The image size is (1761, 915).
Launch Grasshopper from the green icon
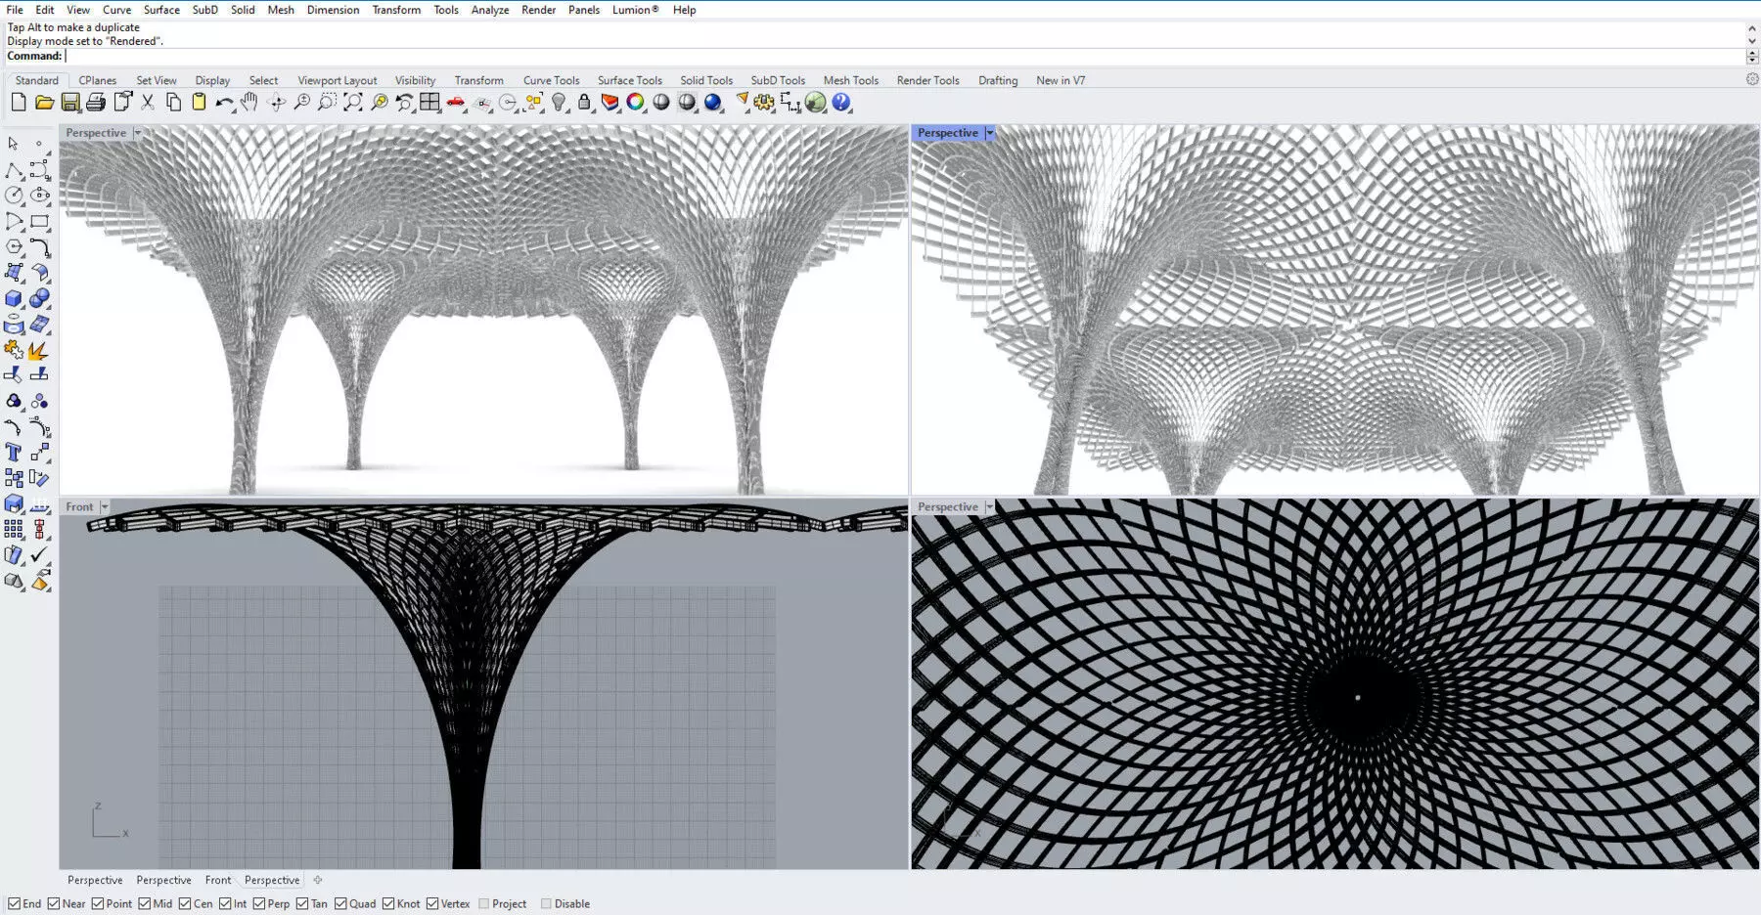(x=815, y=103)
